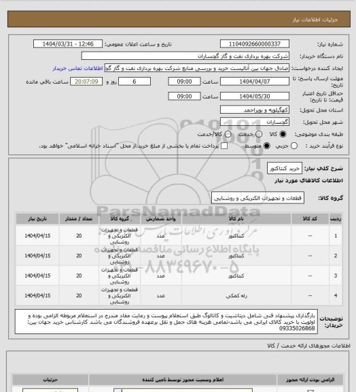Select the خدمت radio button
The width and height of the screenshot is (356, 392).
tap(259, 134)
